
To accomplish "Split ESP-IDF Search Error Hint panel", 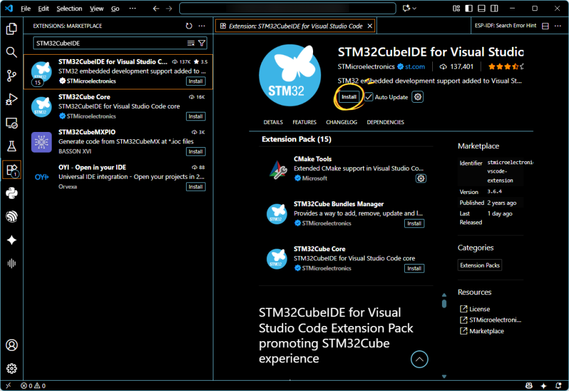I will [x=545, y=26].
